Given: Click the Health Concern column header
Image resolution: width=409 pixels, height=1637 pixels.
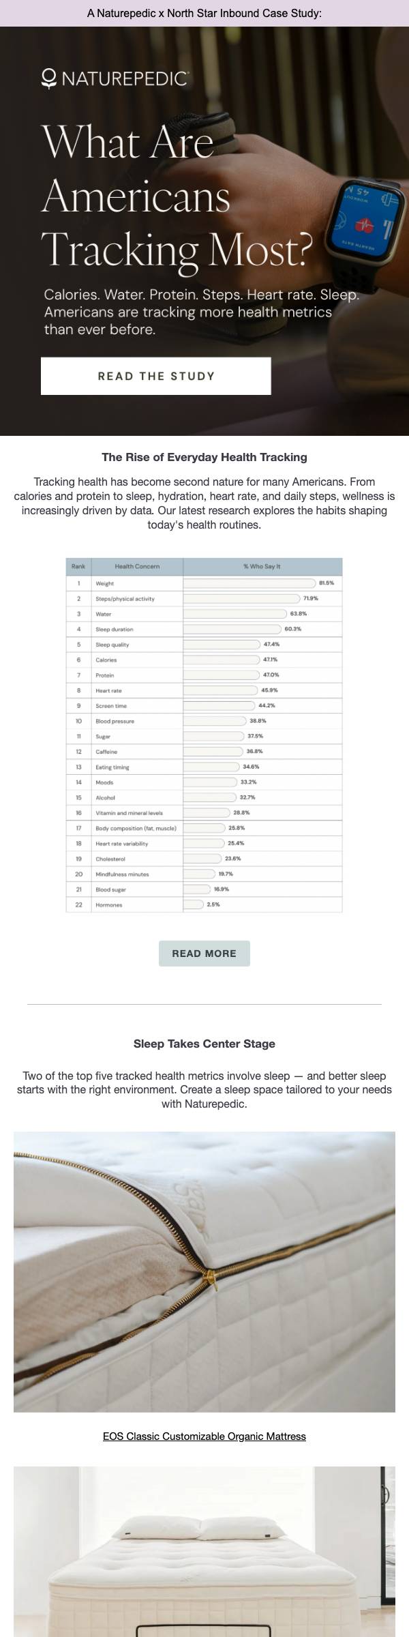Looking at the screenshot, I should pyautogui.click(x=137, y=566).
